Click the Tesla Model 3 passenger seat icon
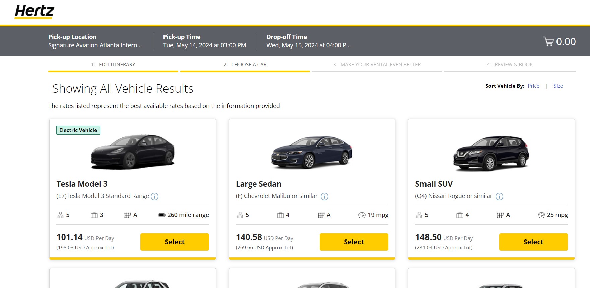590x288 pixels. click(60, 215)
